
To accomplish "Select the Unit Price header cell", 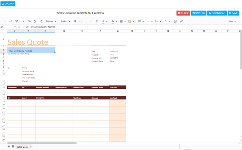I will point(82,98).
